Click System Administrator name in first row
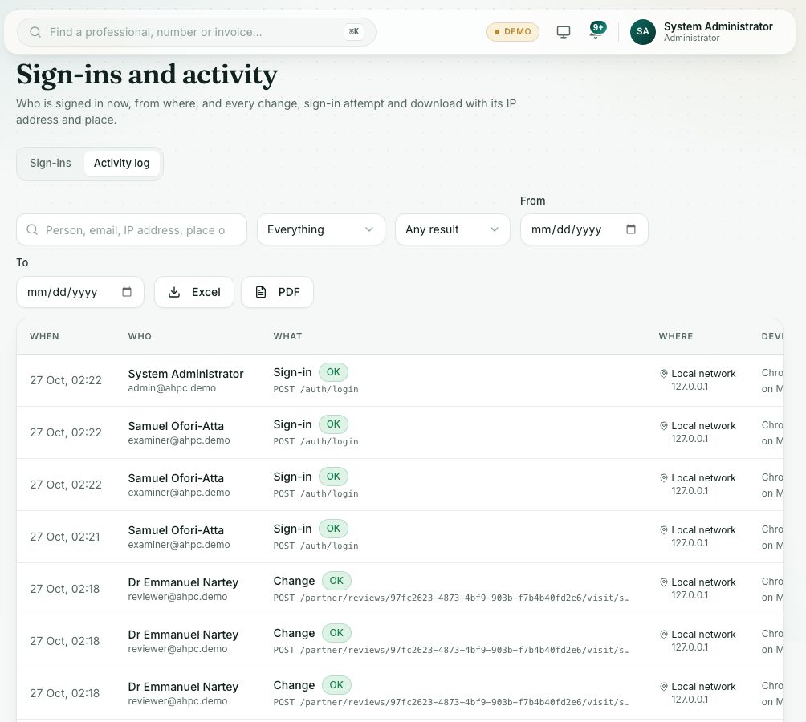806x722 pixels. 185,374
